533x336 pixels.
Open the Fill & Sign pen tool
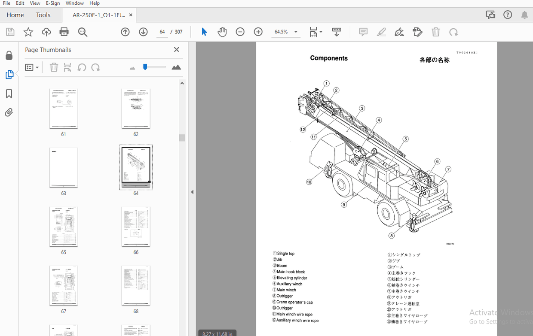pos(399,32)
